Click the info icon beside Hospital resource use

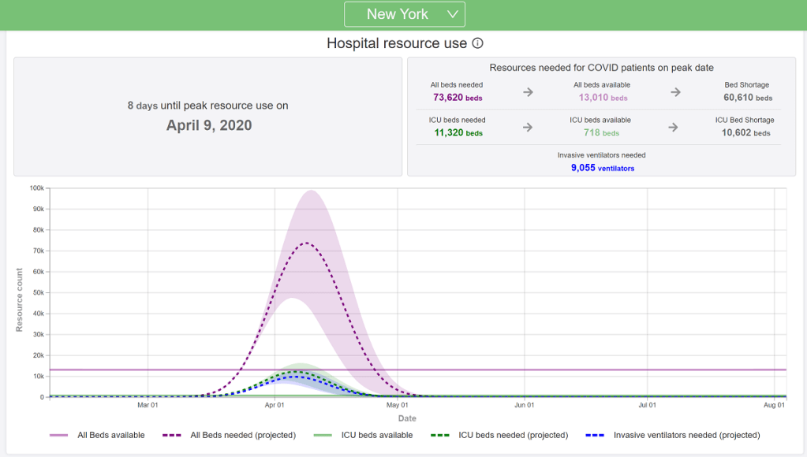pos(477,43)
